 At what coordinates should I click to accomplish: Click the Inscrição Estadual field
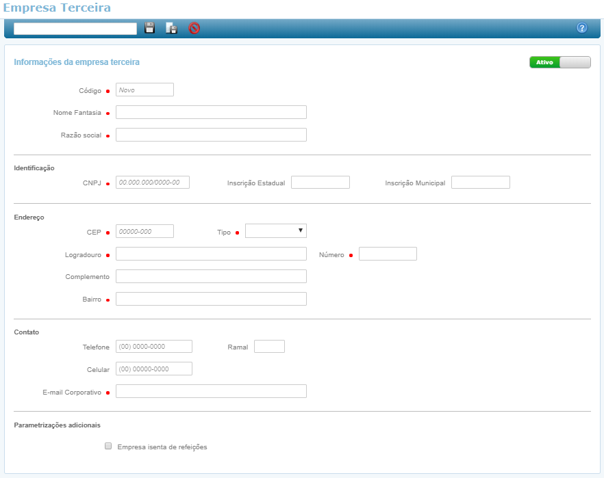point(320,183)
